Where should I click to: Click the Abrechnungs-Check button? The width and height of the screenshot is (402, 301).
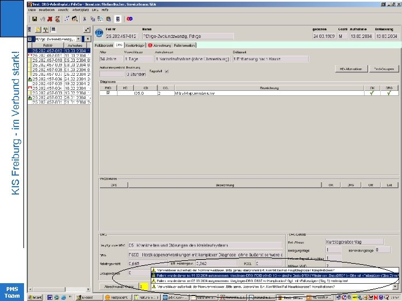119,287
